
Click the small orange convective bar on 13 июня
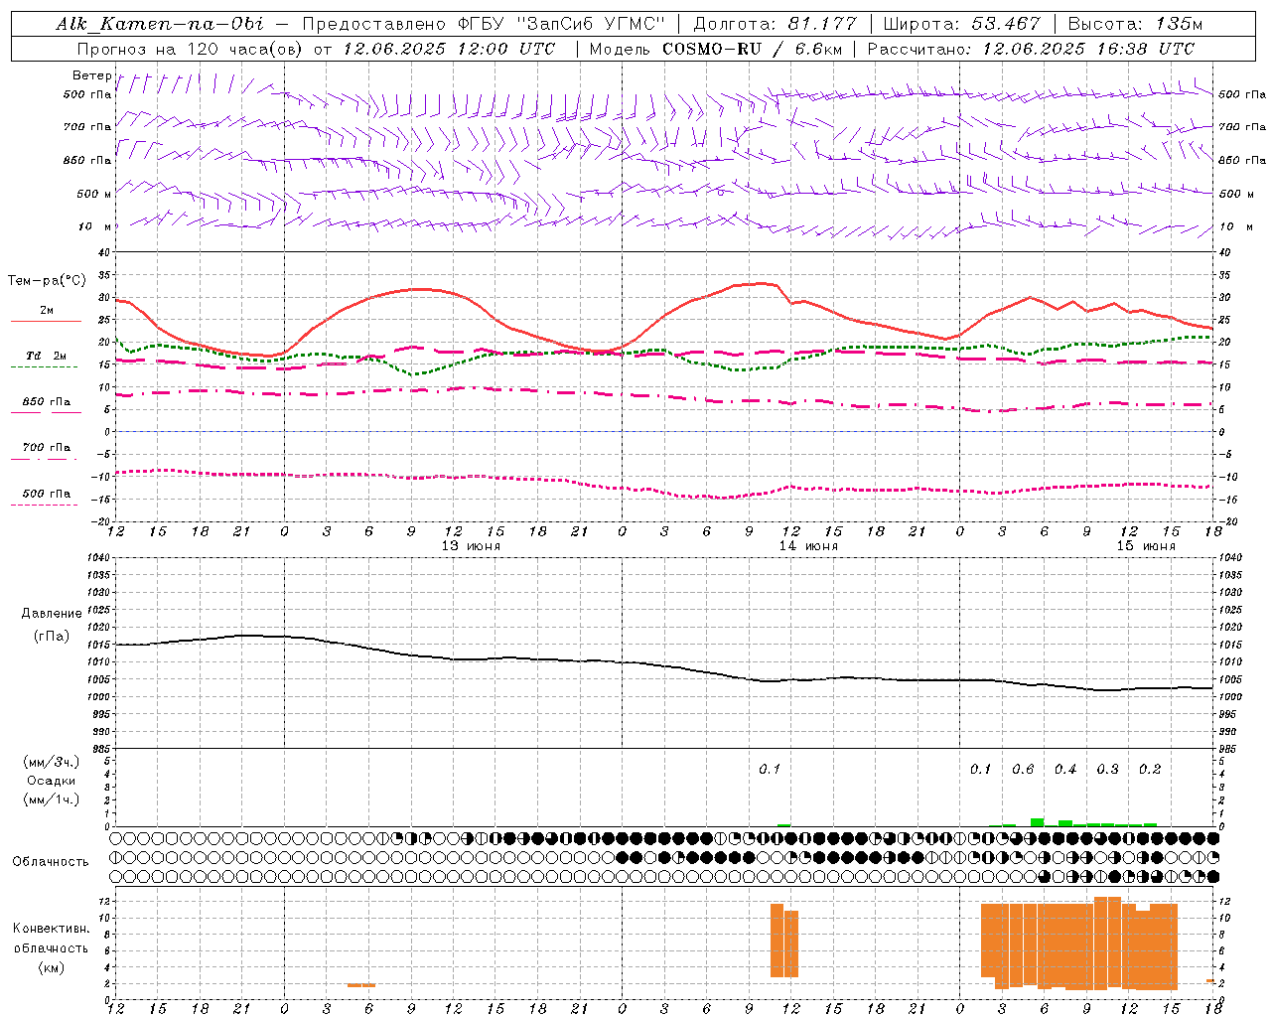point(361,985)
